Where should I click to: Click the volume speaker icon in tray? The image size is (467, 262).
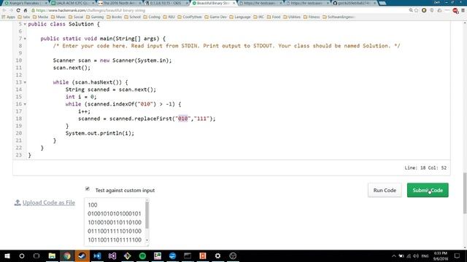[x=416, y=255]
